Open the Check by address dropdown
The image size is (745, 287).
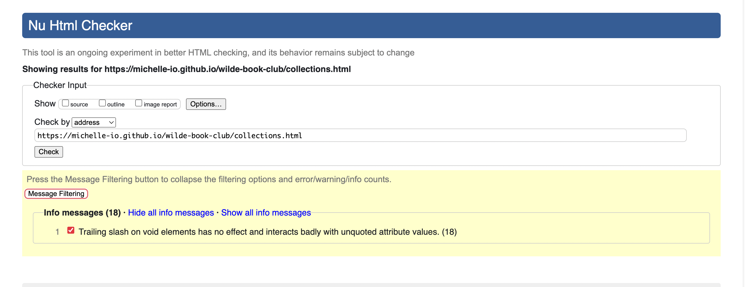(94, 122)
